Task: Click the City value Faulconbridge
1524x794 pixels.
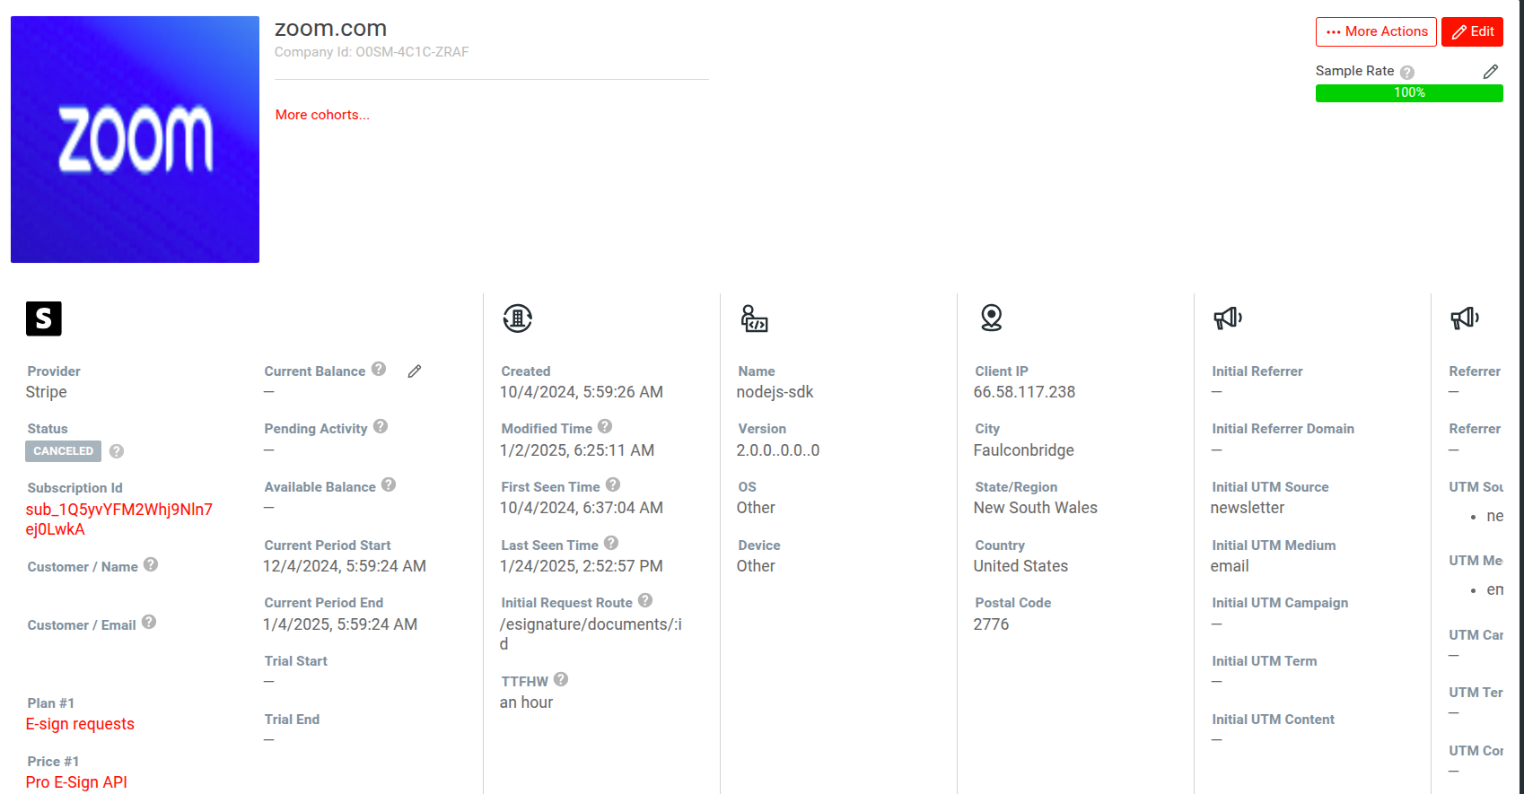Action: tap(1023, 450)
